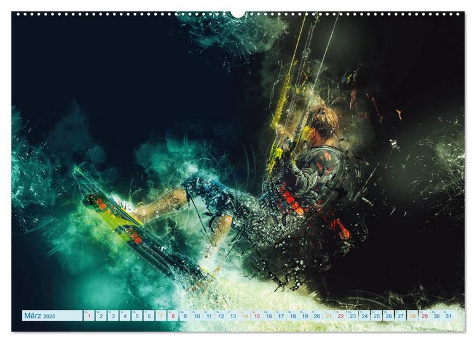Select day 23 in the calendar strip

pyautogui.click(x=353, y=316)
